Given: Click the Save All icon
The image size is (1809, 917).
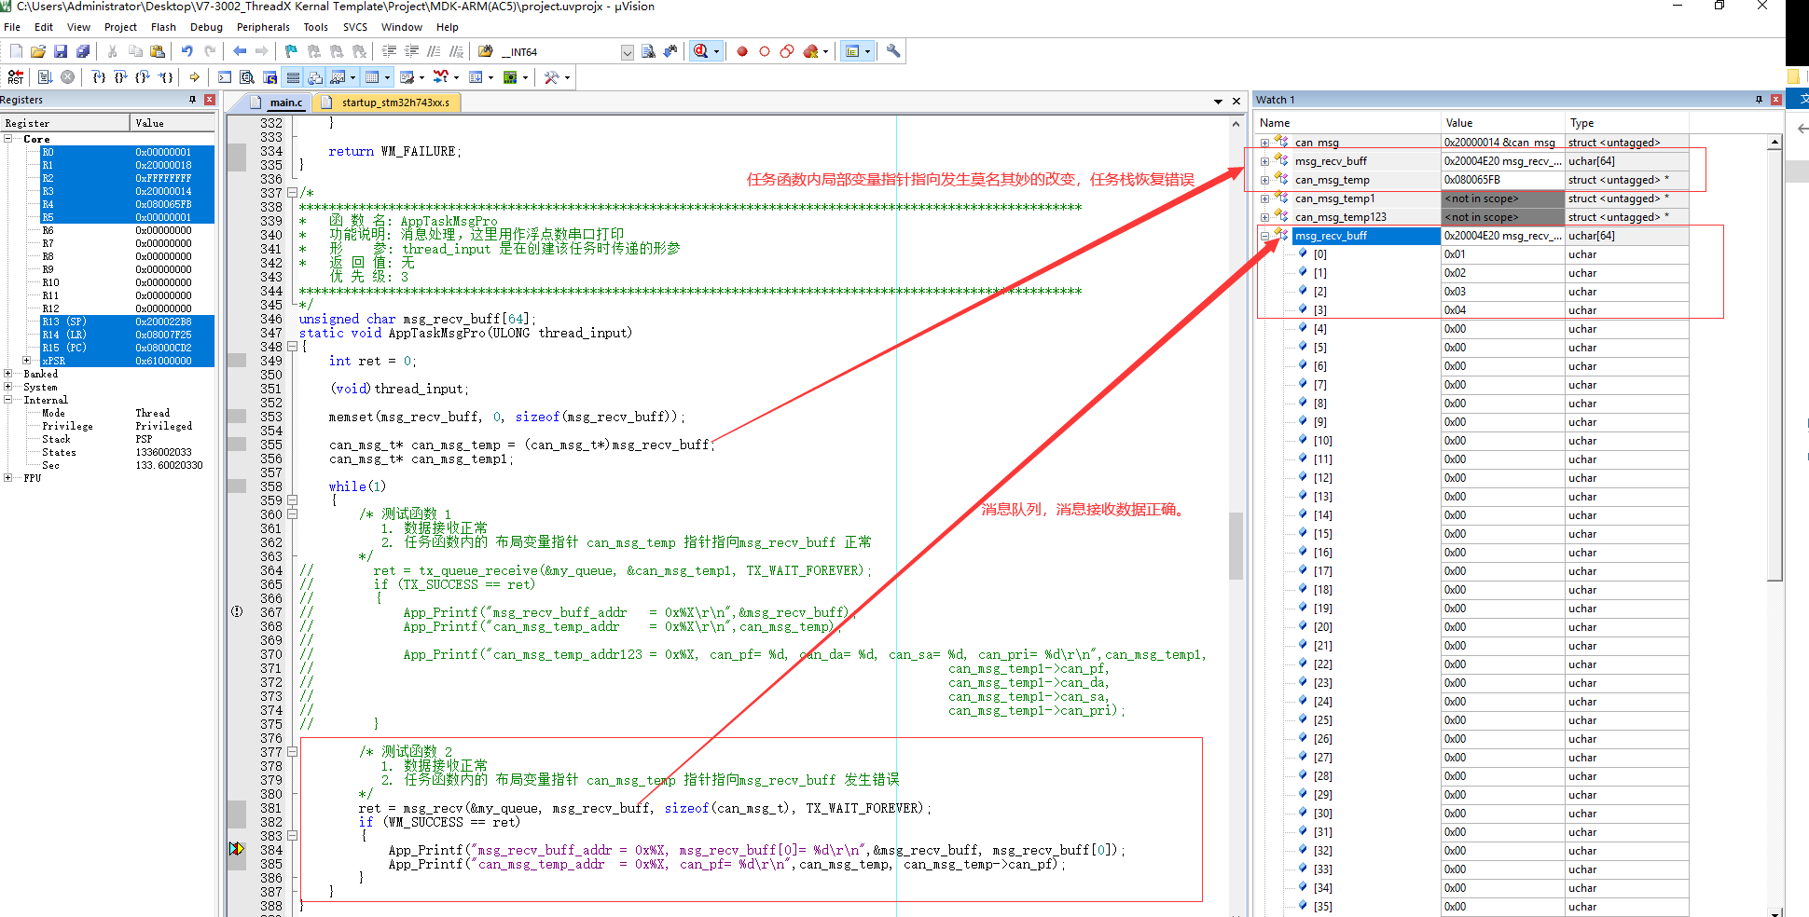Looking at the screenshot, I should click(x=83, y=52).
